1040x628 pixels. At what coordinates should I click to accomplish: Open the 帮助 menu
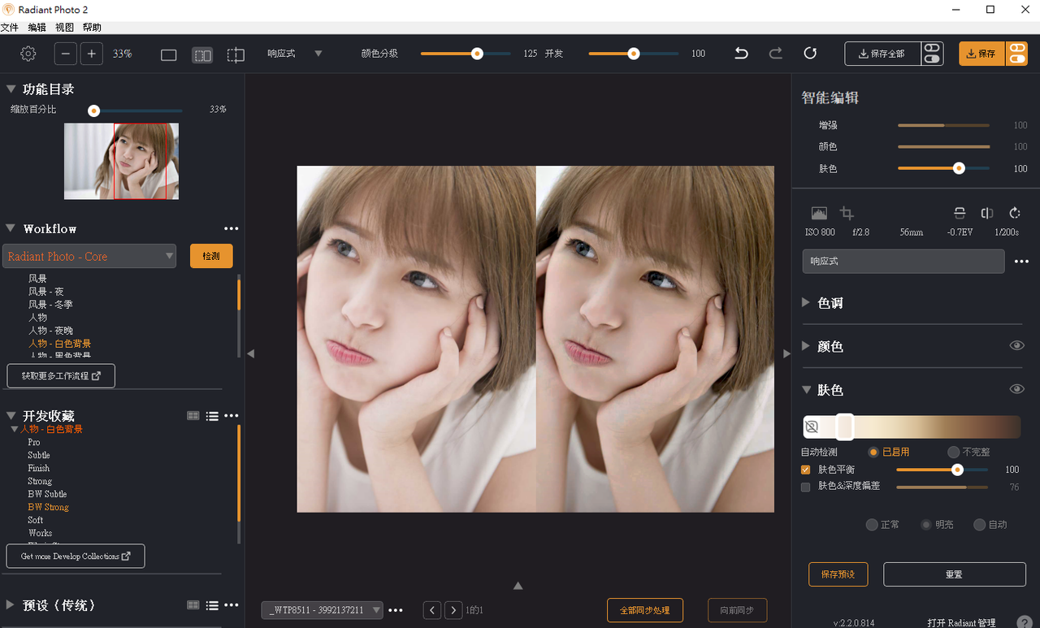[x=92, y=28]
